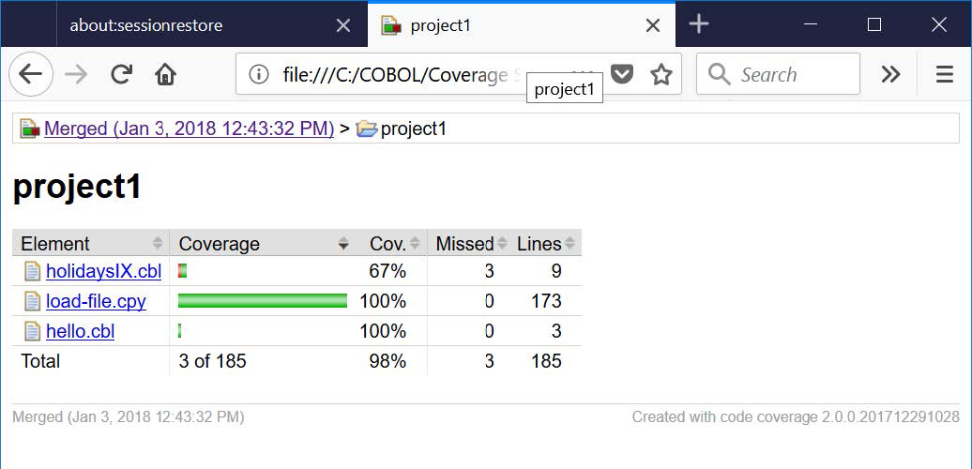Show more toolbar tools chevron
This screenshot has height=469, width=972.
click(x=890, y=74)
